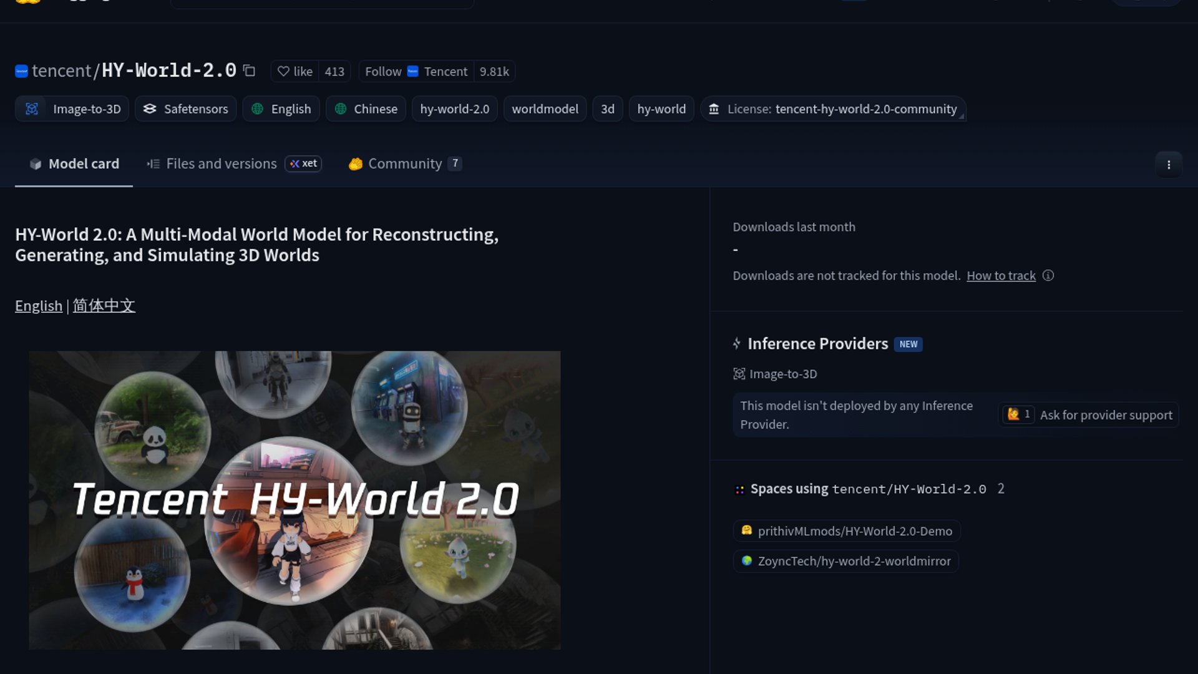Open the Community tab
This screenshot has width=1198, height=674.
pyautogui.click(x=404, y=164)
